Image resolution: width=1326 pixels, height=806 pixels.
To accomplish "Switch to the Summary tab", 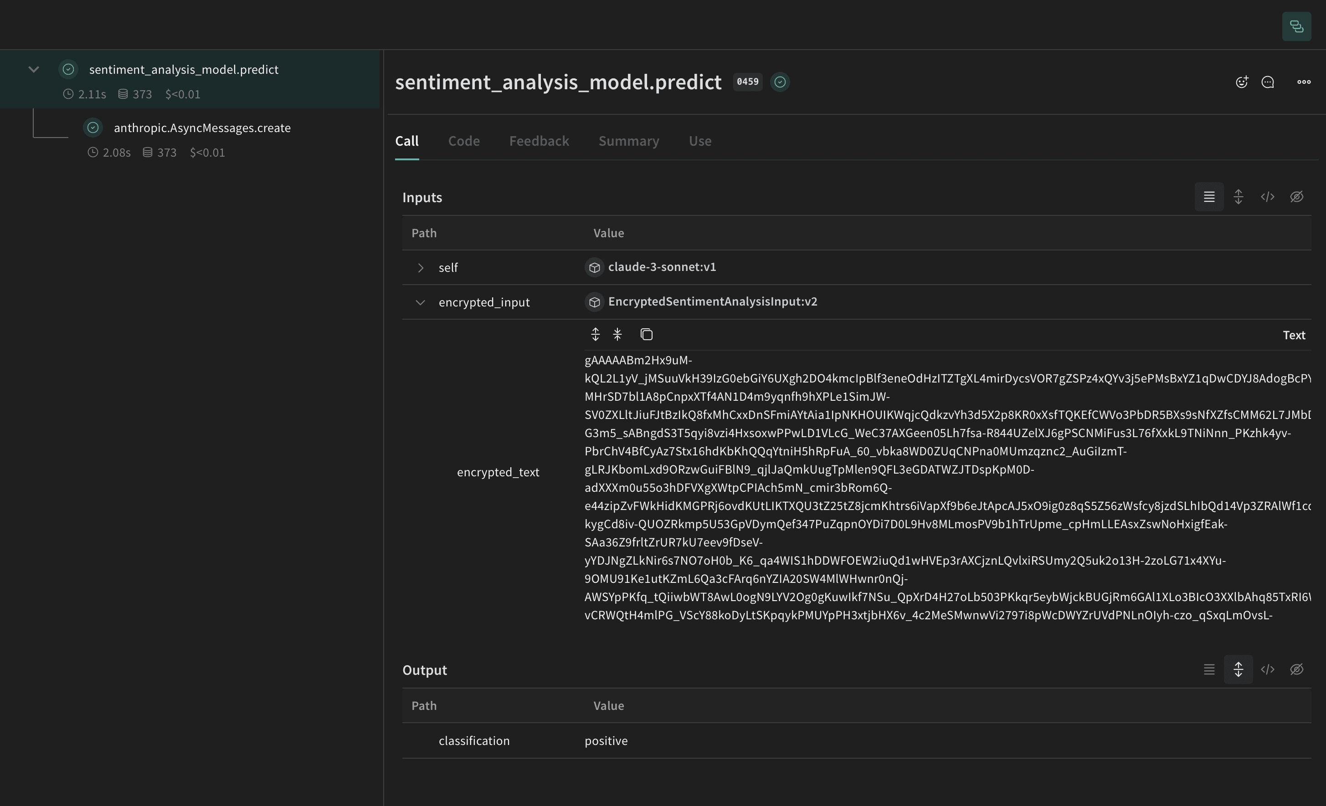I will (628, 141).
